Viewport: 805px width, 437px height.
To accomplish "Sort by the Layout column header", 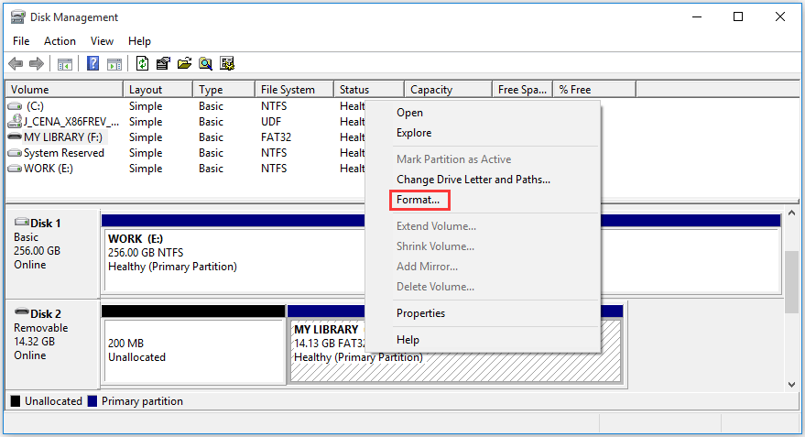I will point(158,90).
